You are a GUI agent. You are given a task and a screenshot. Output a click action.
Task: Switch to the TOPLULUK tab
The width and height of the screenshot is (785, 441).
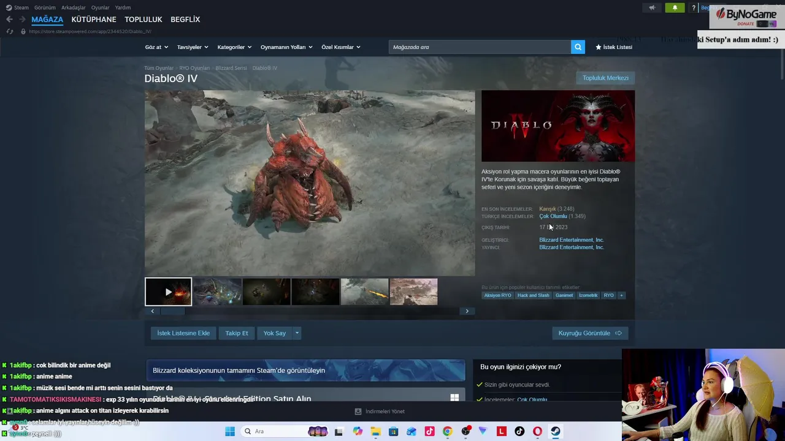[x=144, y=20]
